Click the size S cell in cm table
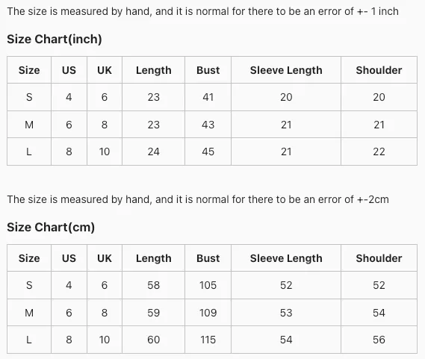 click(x=29, y=285)
